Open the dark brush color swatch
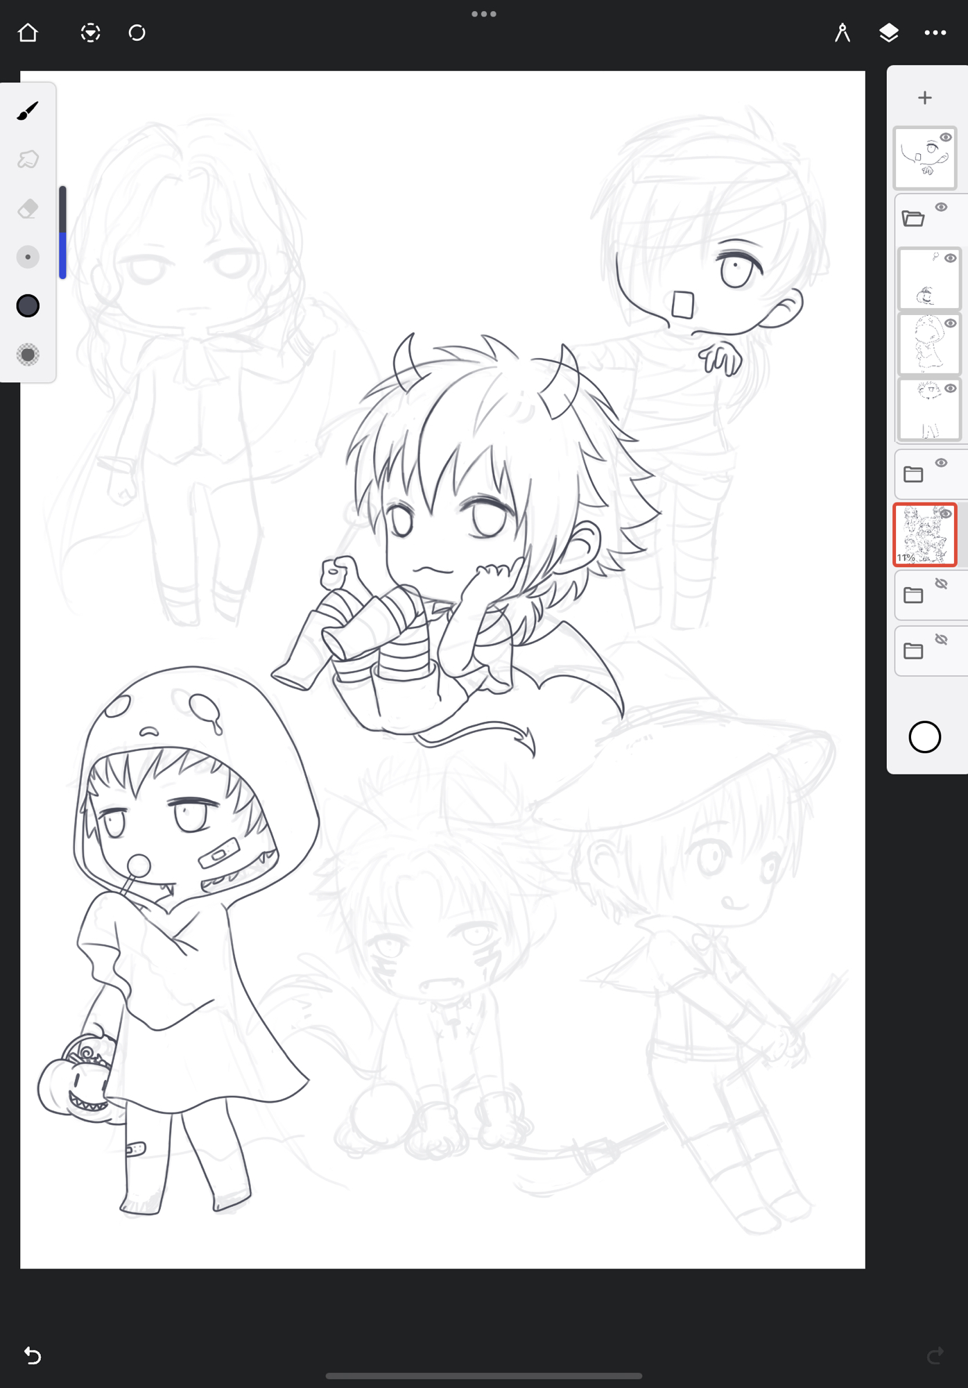This screenshot has width=968, height=1388. point(28,306)
